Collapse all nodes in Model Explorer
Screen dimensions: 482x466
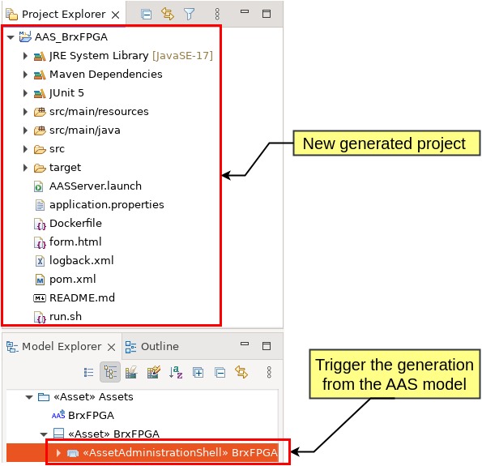point(220,373)
